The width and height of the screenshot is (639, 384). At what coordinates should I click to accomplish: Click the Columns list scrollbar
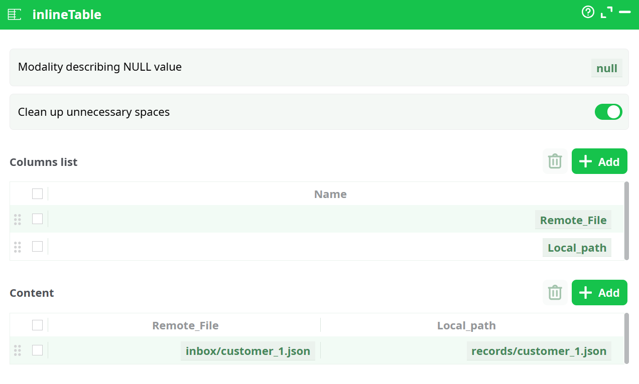tap(627, 221)
